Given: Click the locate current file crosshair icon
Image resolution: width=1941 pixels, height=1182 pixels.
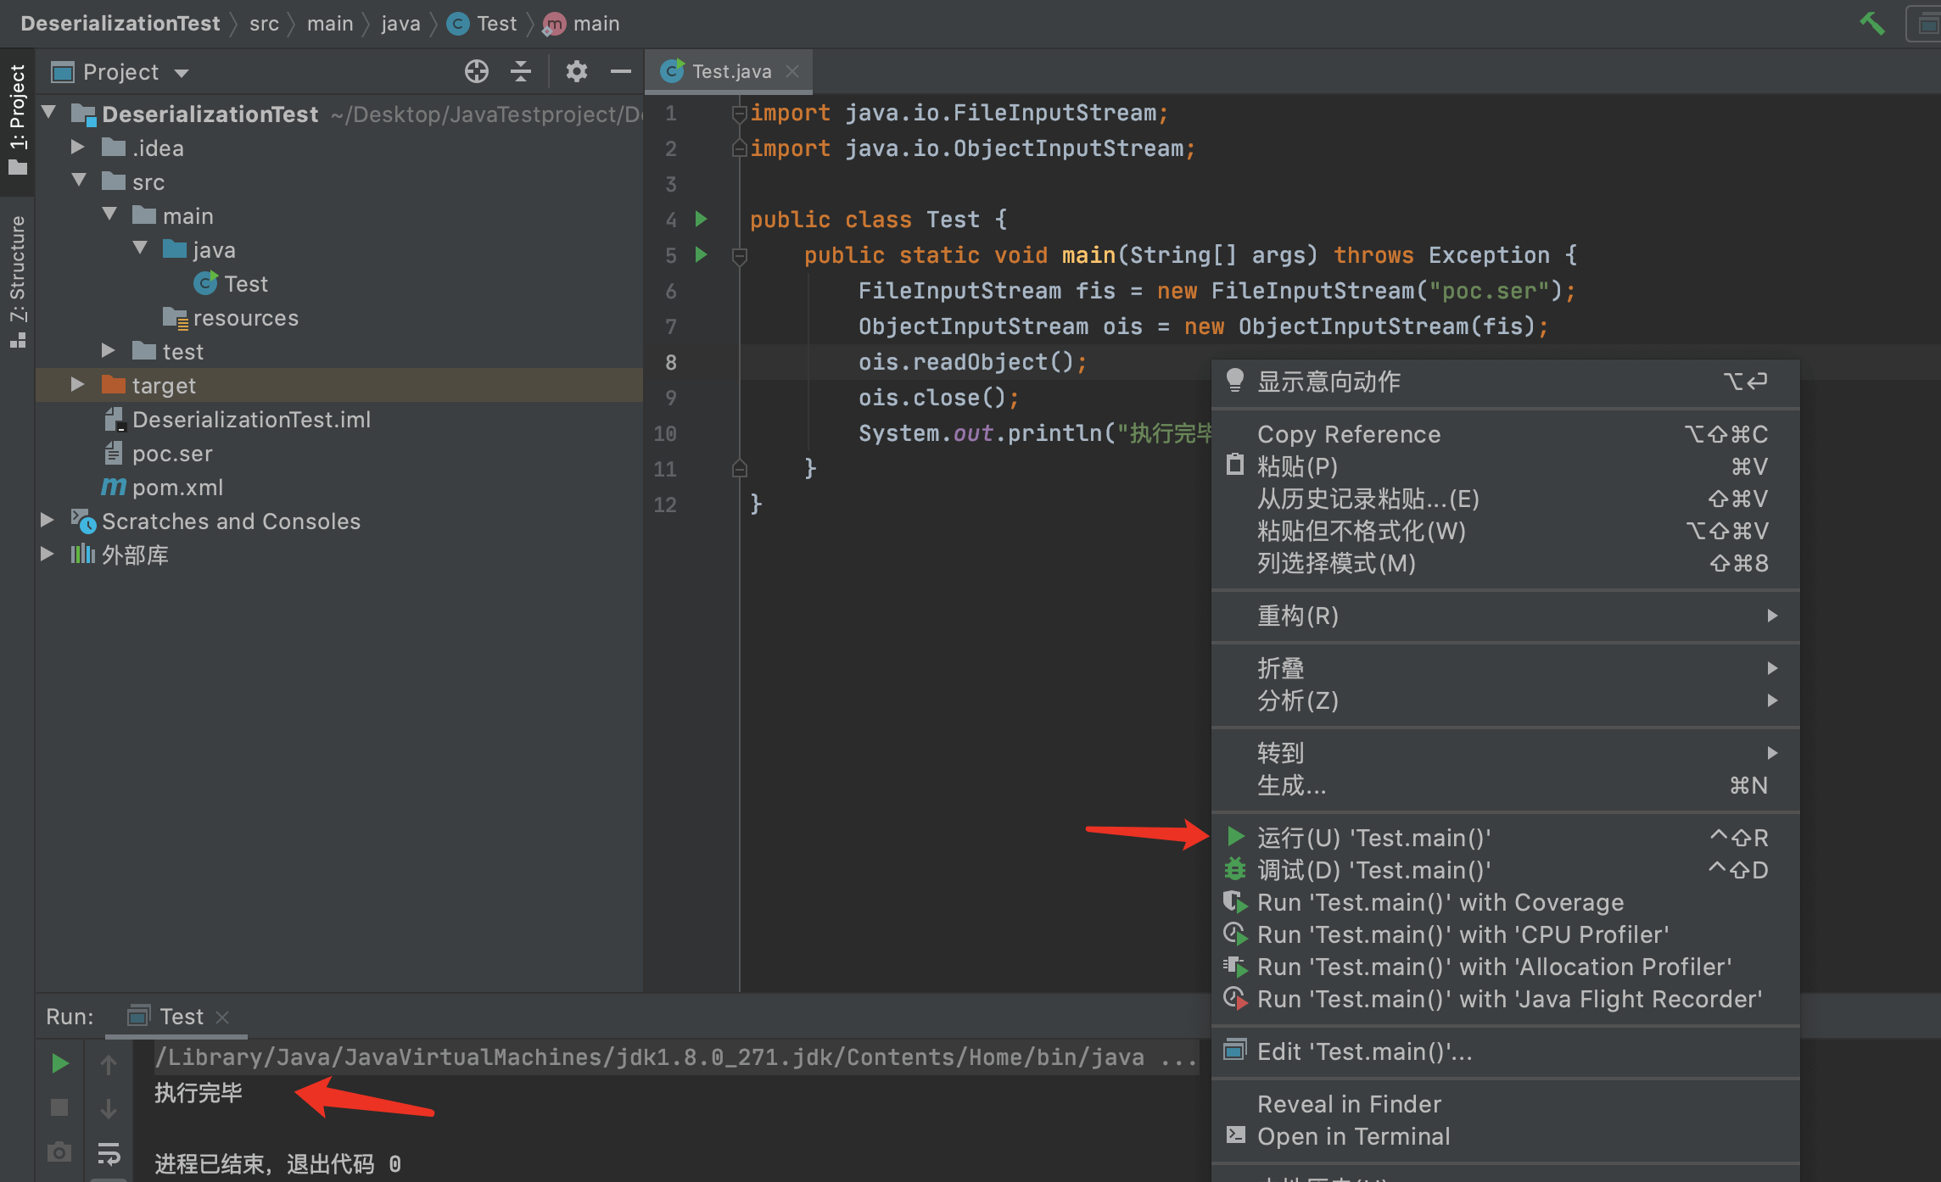Looking at the screenshot, I should 477,72.
